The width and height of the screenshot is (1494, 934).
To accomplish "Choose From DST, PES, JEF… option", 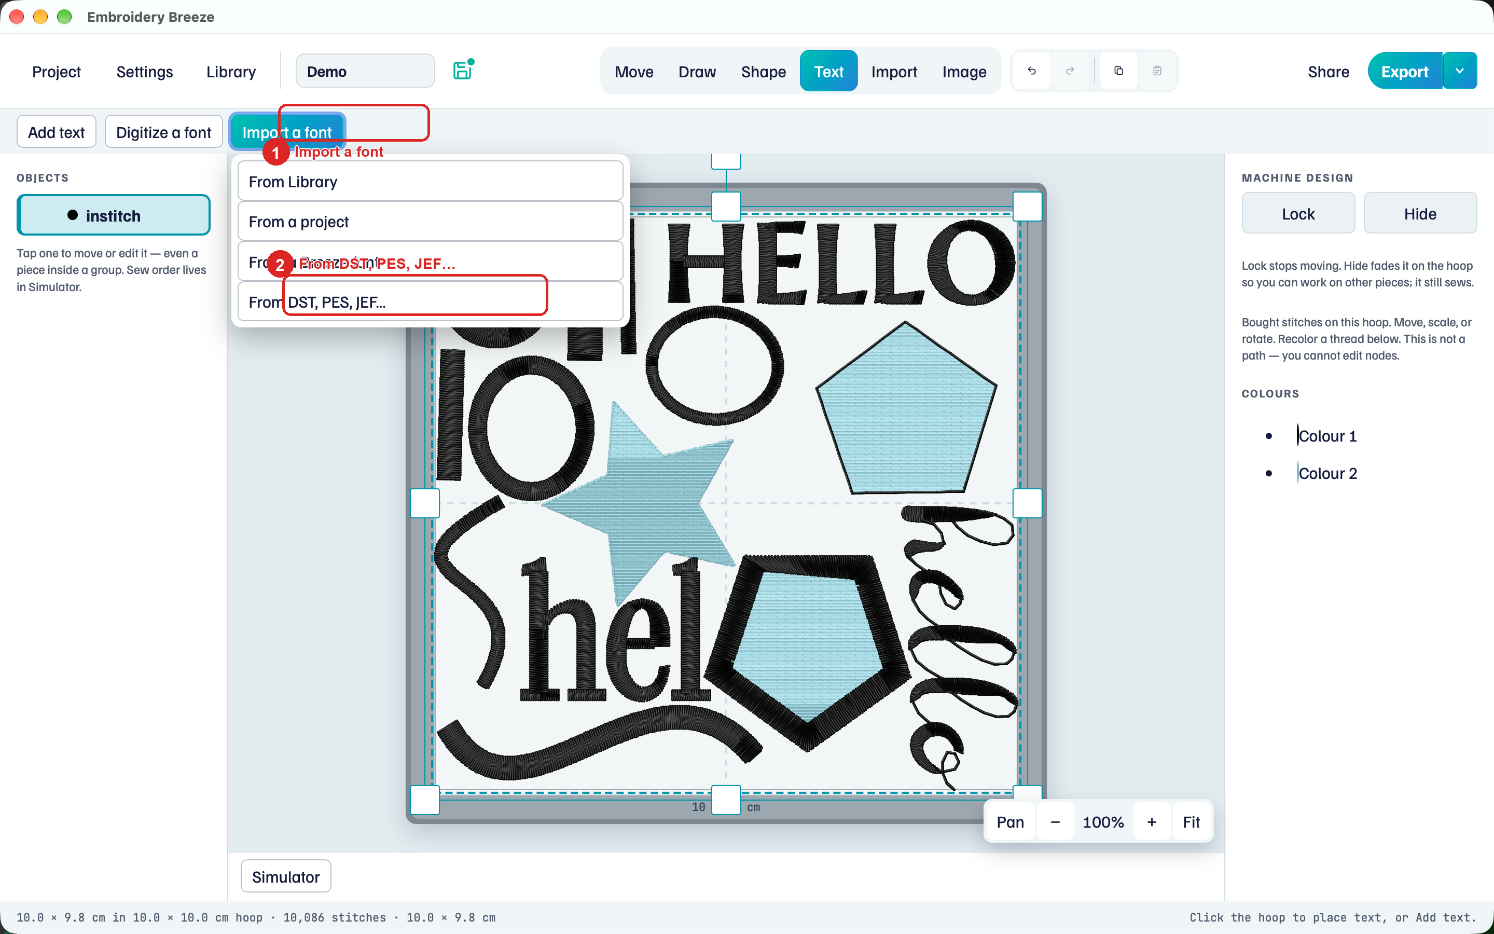I will coord(430,301).
